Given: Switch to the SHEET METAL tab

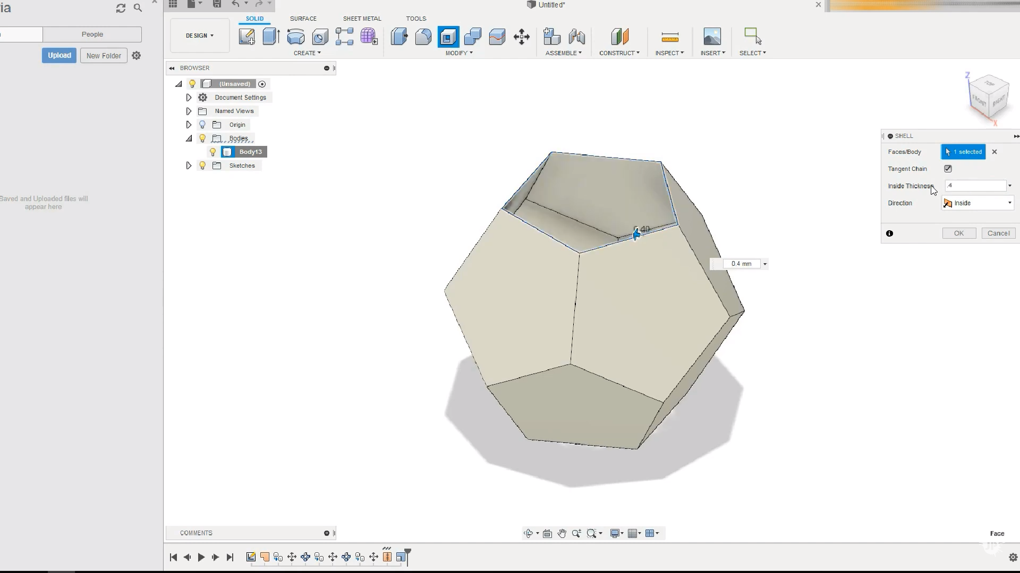Looking at the screenshot, I should pyautogui.click(x=362, y=19).
